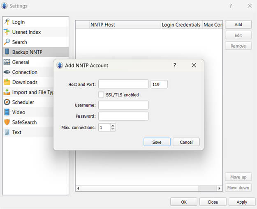257x209 pixels.
Task: Click the dialog's question mark help button
Action: pyautogui.click(x=175, y=65)
